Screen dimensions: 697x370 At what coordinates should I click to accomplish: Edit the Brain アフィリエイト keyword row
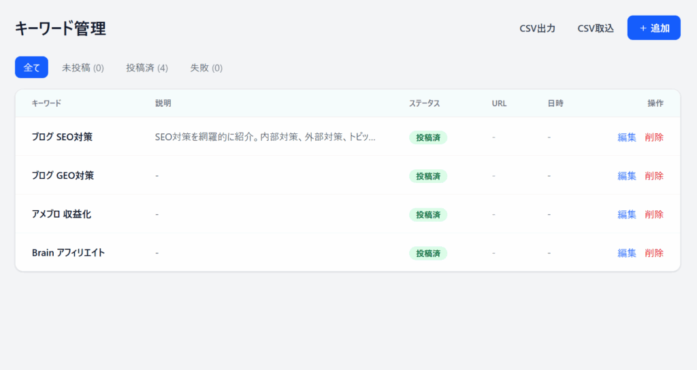627,253
